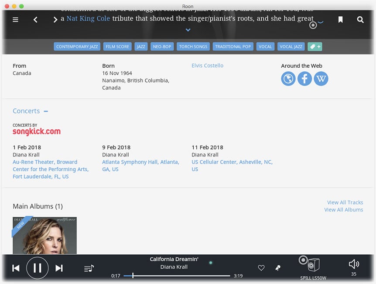Screen dimensions: 376x284
Task: Select the Jazz genre tag
Action: (x=141, y=47)
